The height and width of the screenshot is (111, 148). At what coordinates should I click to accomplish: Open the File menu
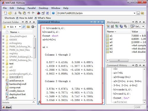tap(5, 8)
